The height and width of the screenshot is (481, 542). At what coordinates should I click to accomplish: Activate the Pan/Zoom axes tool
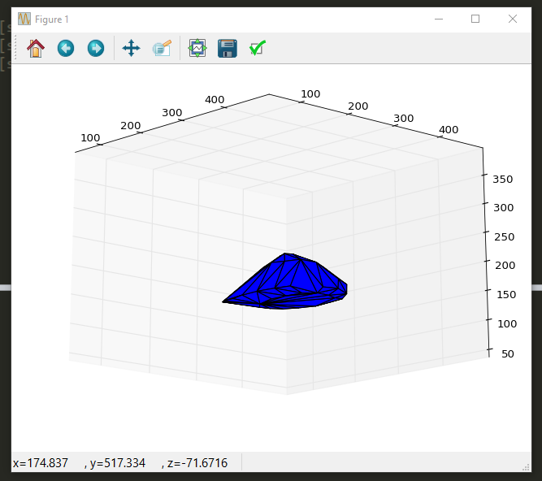[x=132, y=48]
